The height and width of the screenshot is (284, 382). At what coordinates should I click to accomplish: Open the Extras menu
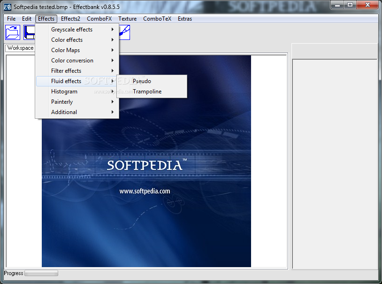point(185,19)
